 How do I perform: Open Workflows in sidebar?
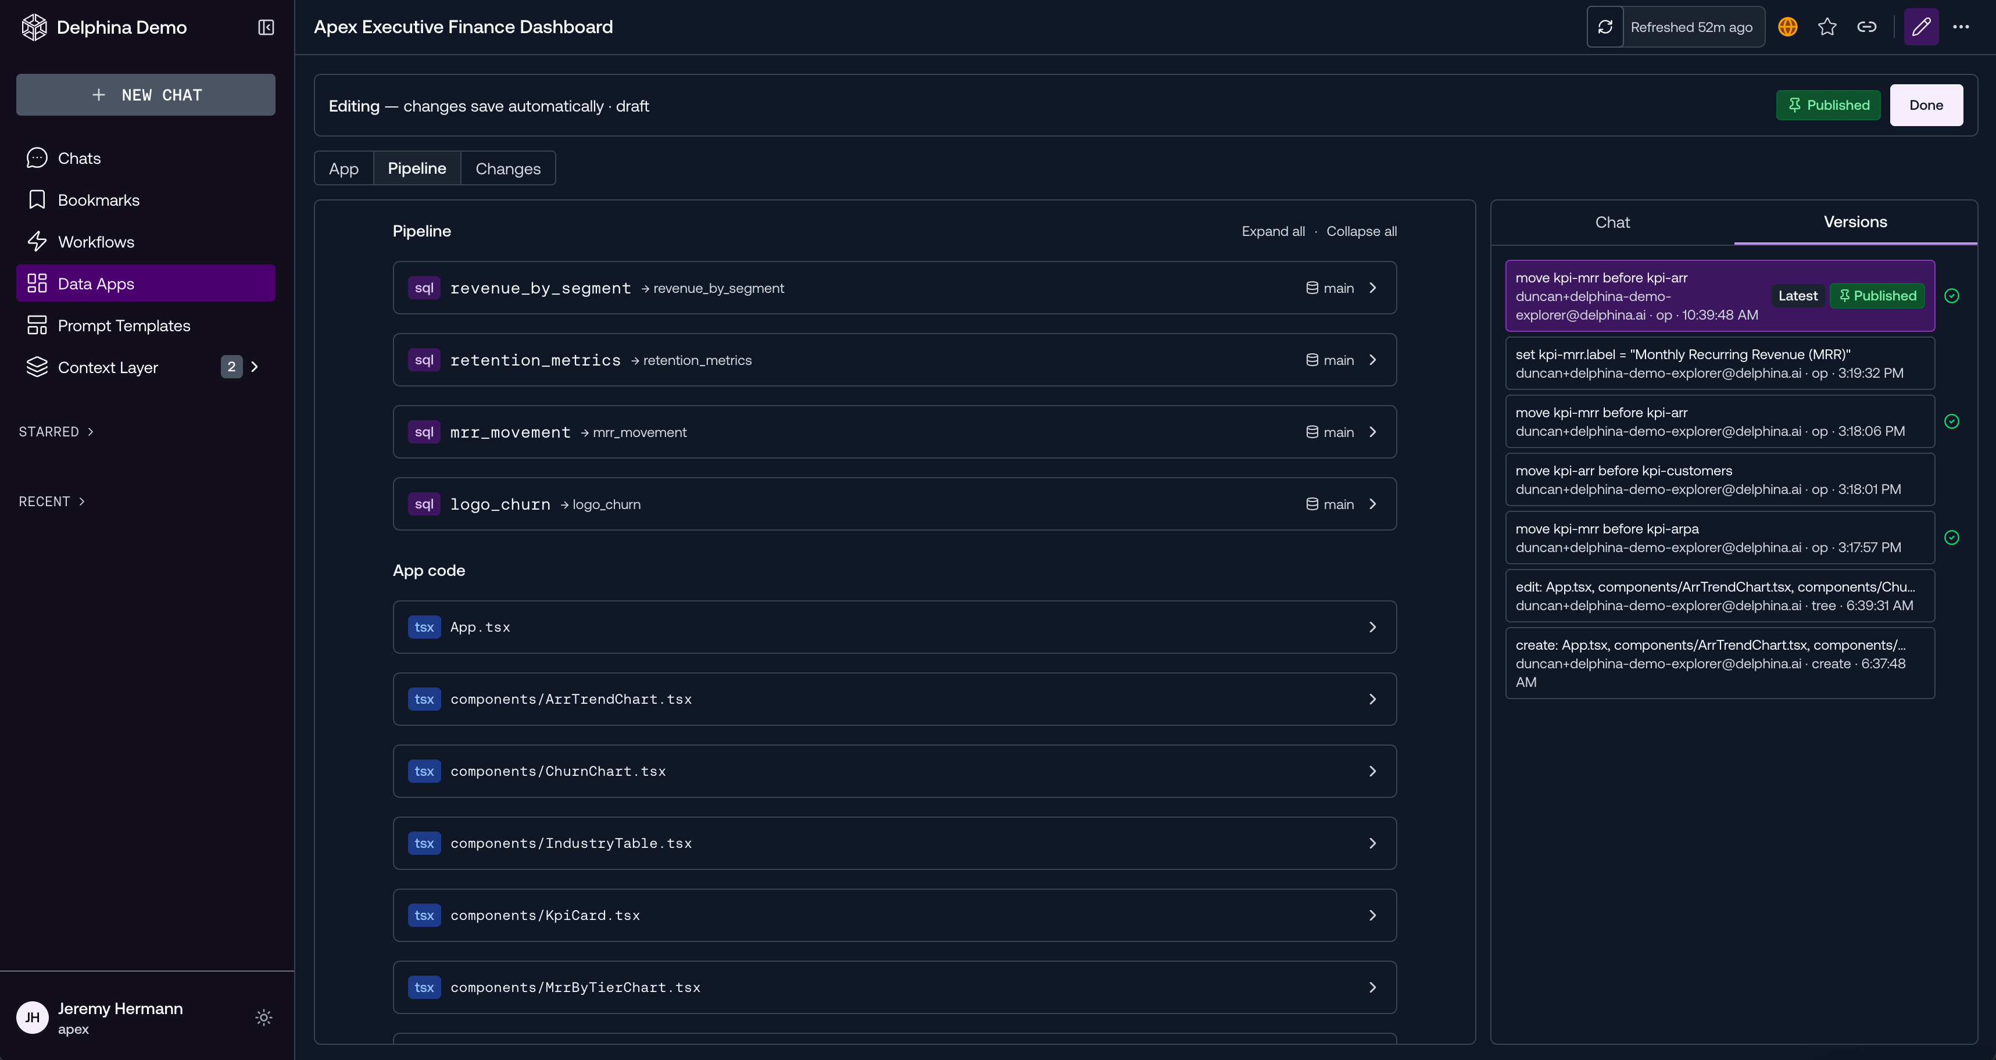(146, 242)
